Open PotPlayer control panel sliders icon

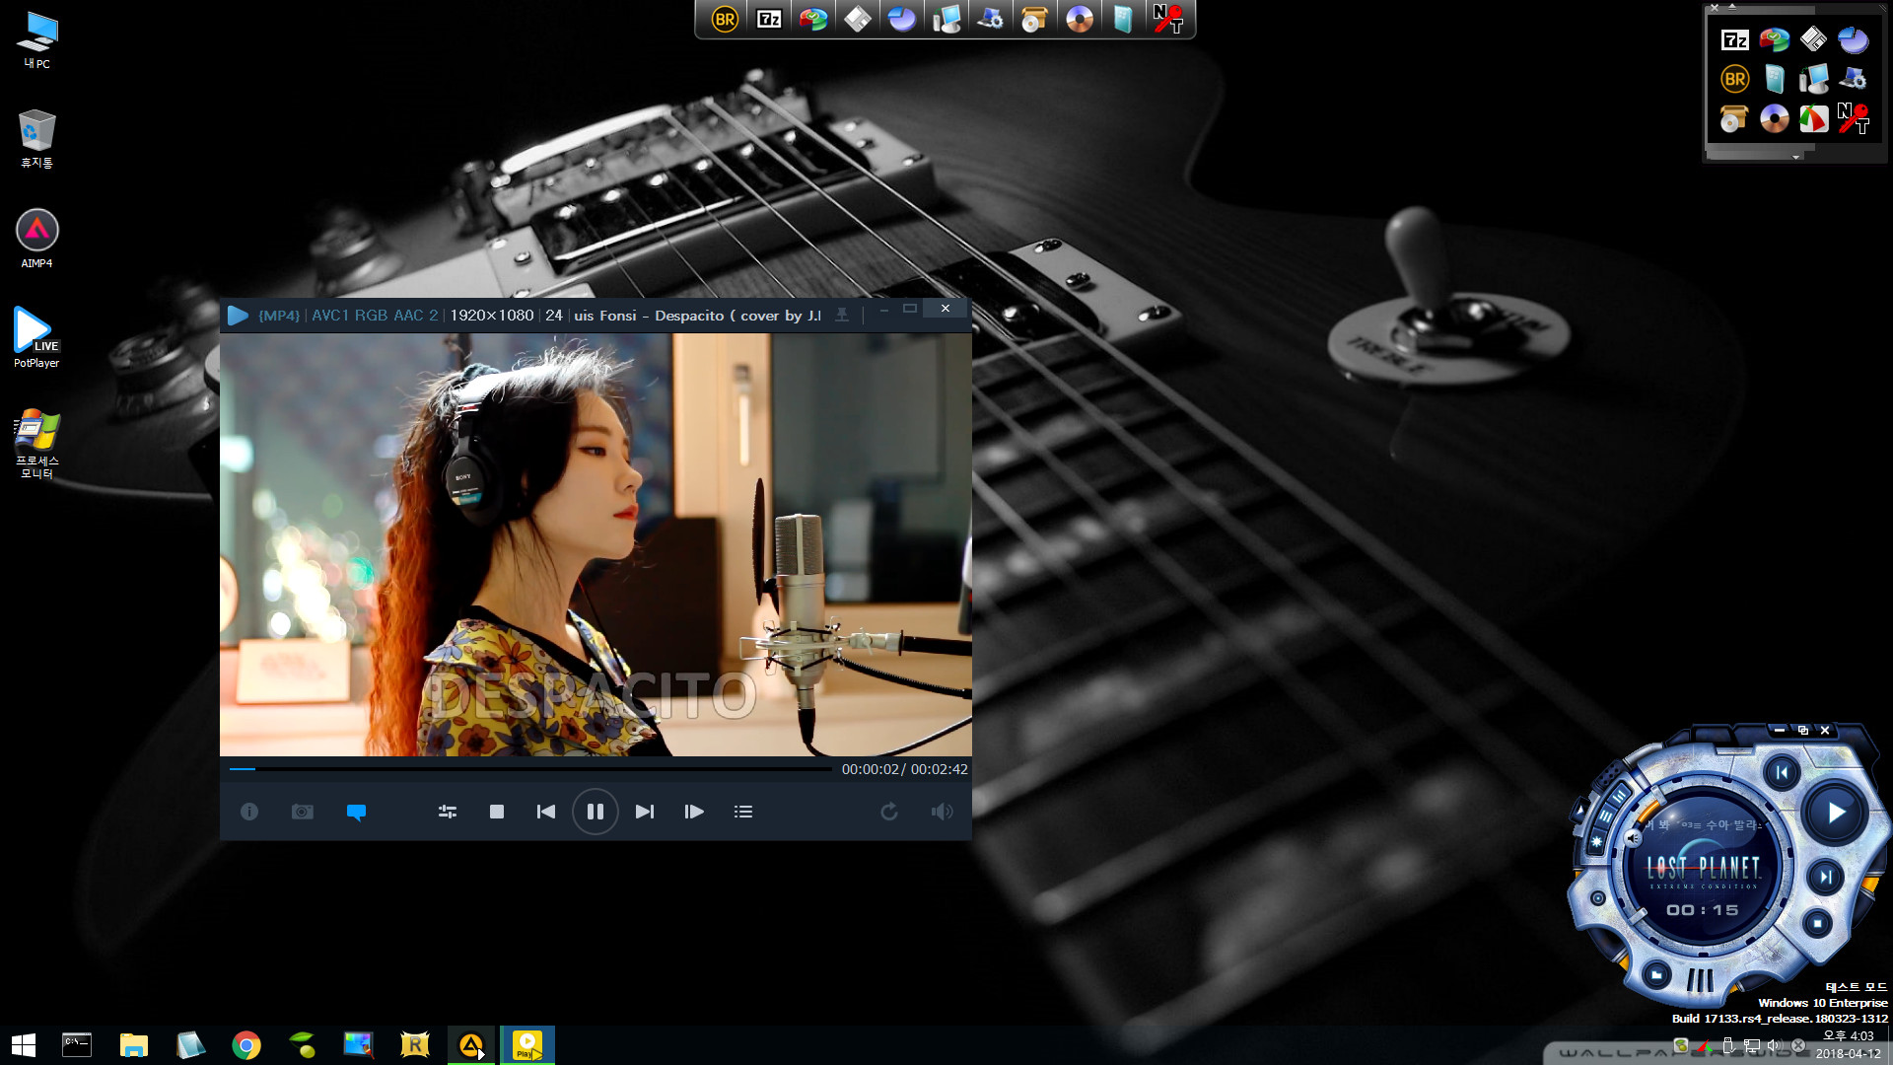[448, 812]
